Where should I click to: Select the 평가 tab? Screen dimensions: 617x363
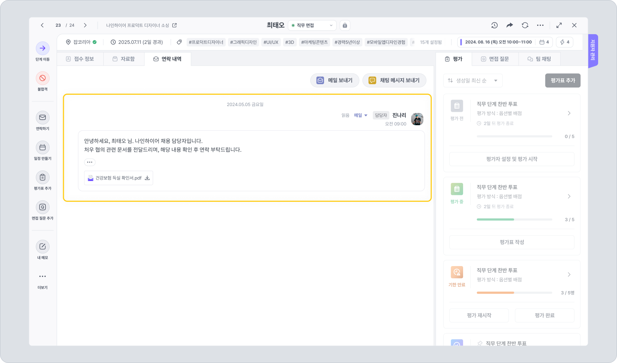(454, 59)
